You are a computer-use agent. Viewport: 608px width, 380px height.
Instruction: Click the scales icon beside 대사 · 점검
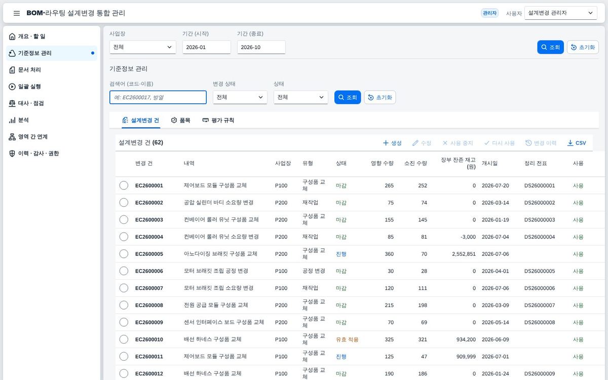coord(12,103)
